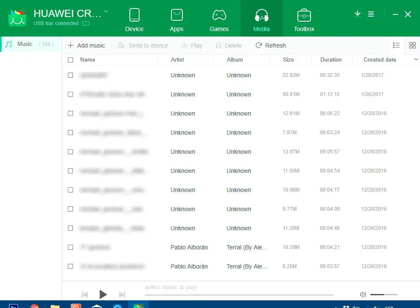Click duration 01:12:15
Screen dimensions: 420x308
[x=330, y=94]
